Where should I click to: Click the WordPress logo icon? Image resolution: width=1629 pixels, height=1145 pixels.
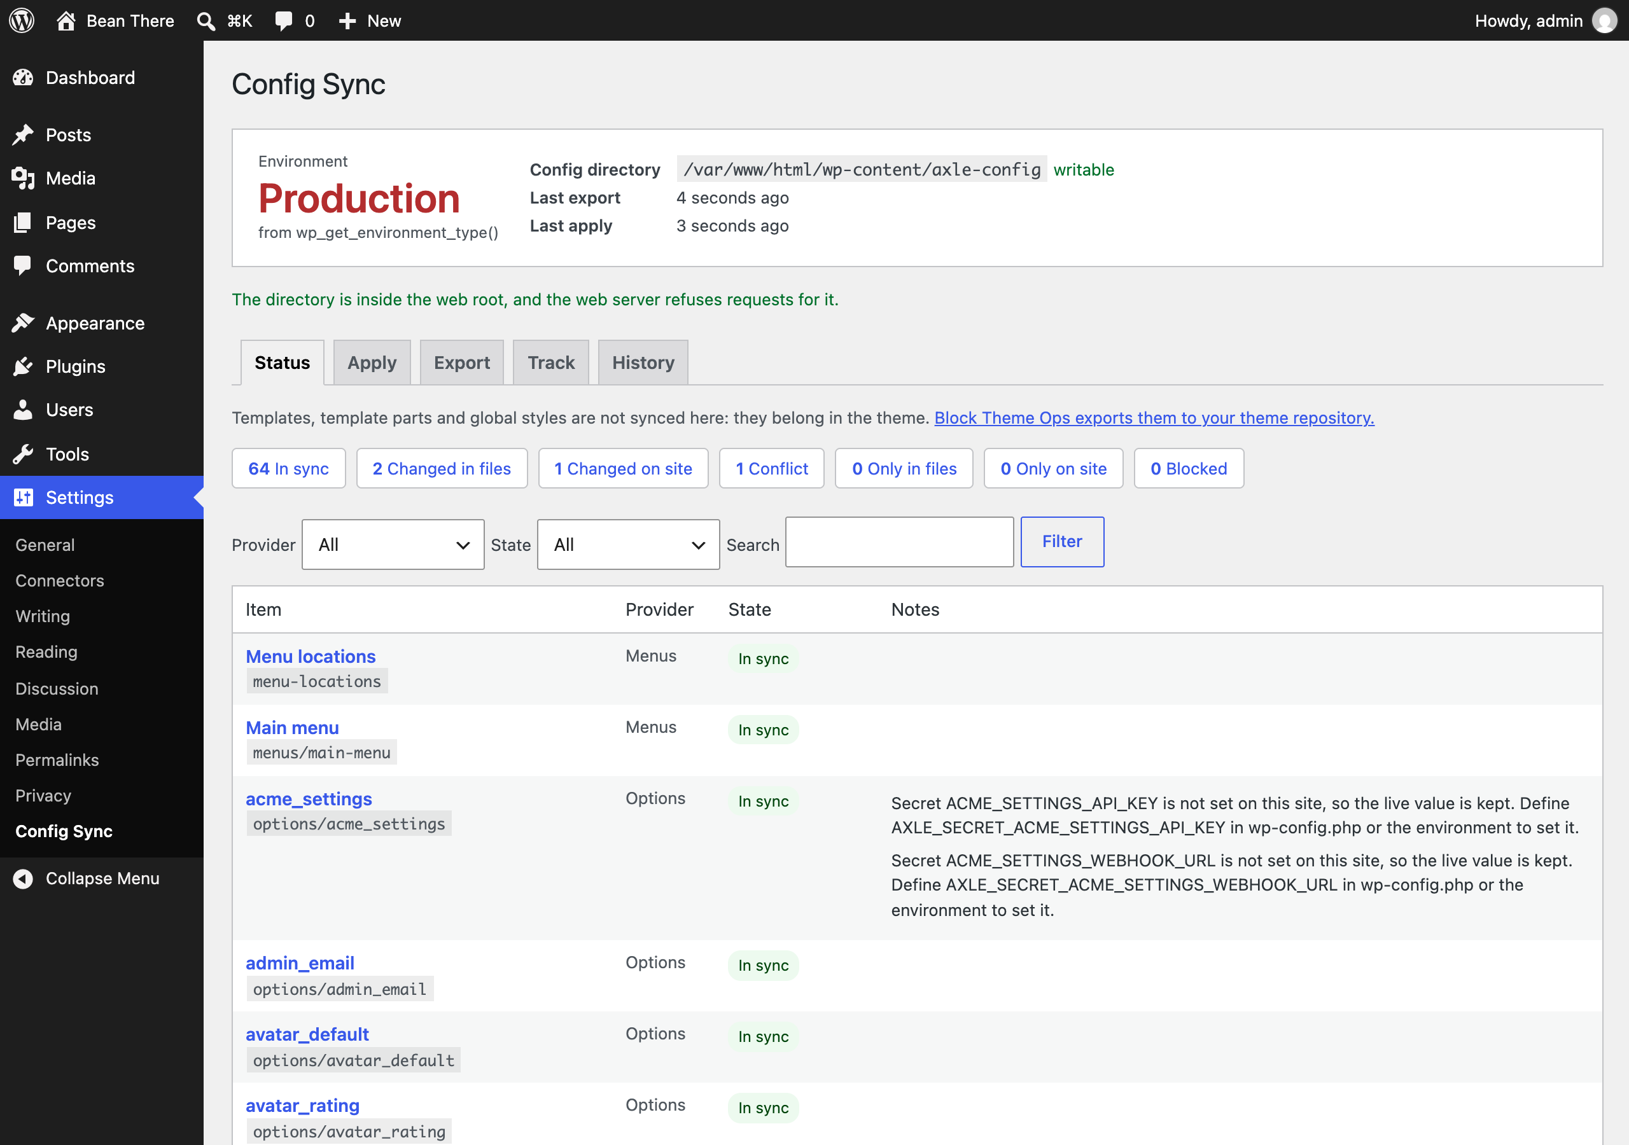coord(21,20)
